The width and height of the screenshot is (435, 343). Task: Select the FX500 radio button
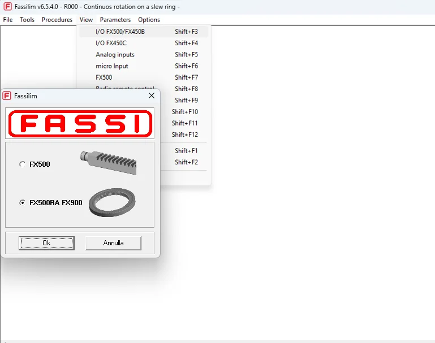coord(22,164)
